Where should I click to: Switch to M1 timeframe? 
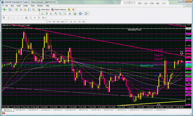pyautogui.click(x=50, y=22)
